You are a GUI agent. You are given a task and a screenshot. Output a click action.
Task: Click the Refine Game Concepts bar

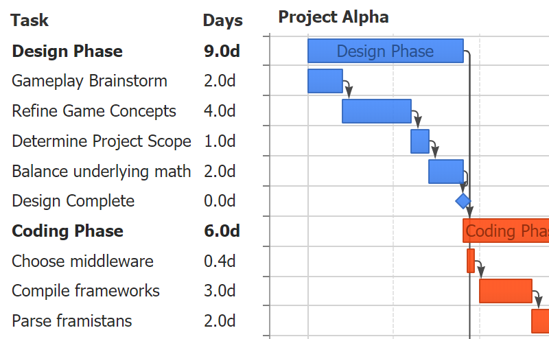(x=376, y=111)
